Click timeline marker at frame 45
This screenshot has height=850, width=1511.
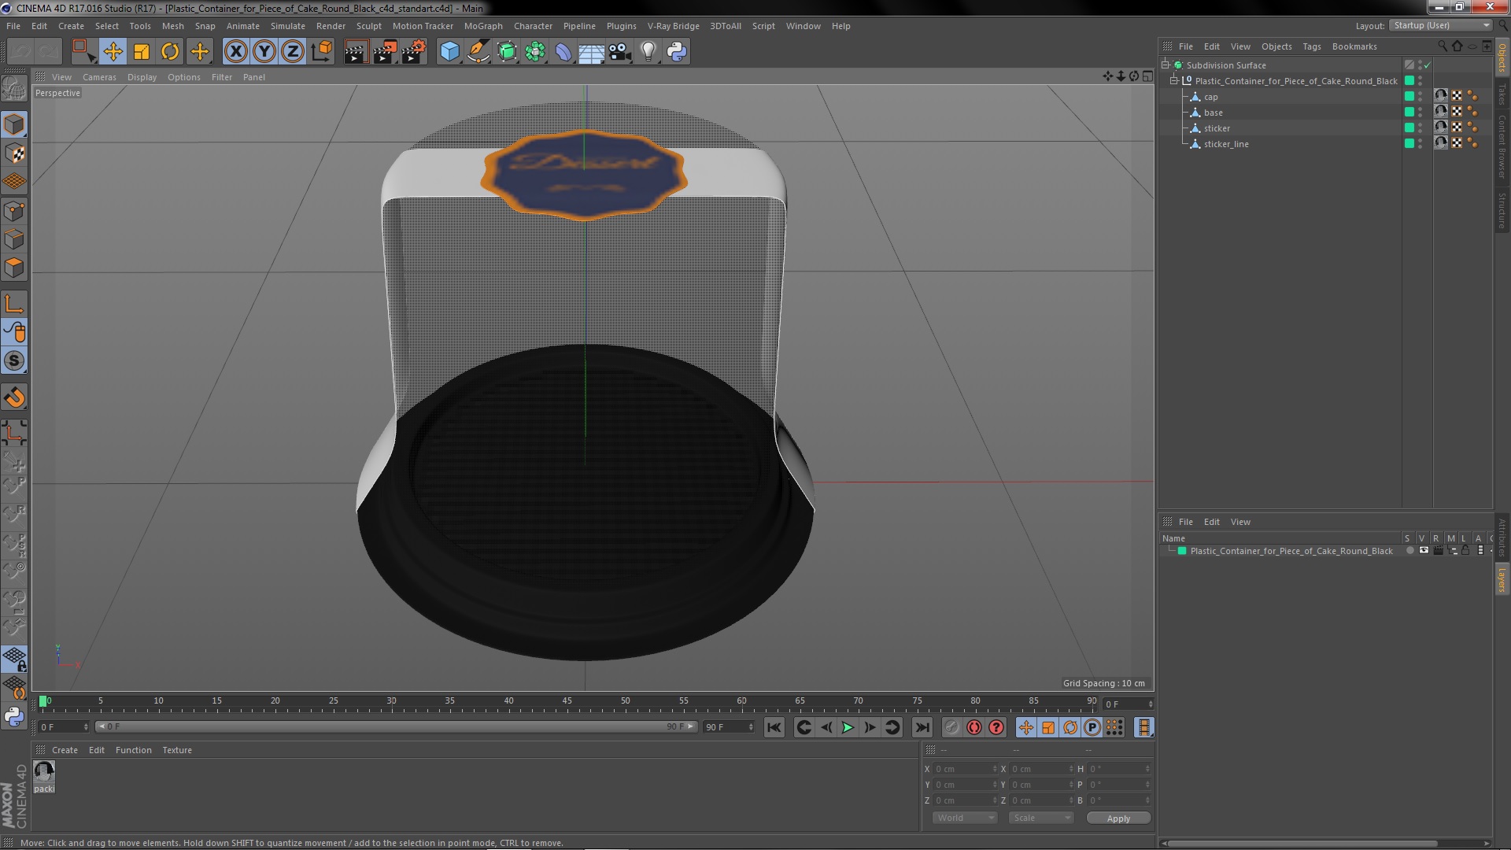(x=567, y=701)
